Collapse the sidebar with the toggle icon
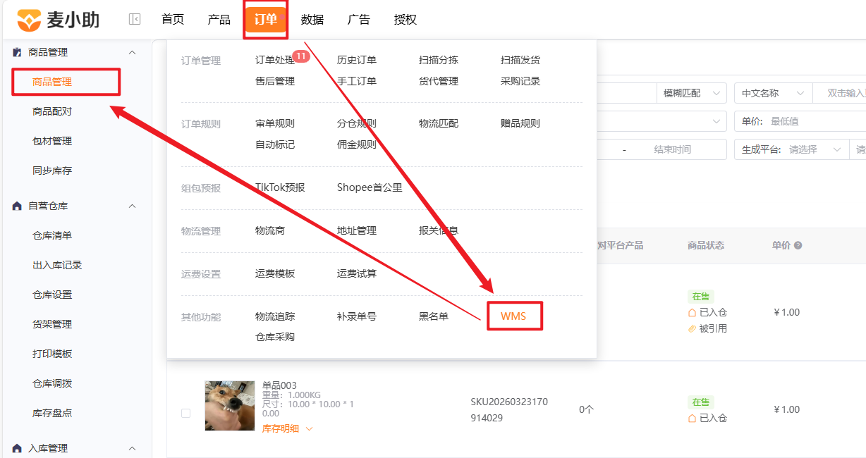Image resolution: width=866 pixels, height=458 pixels. (135, 20)
